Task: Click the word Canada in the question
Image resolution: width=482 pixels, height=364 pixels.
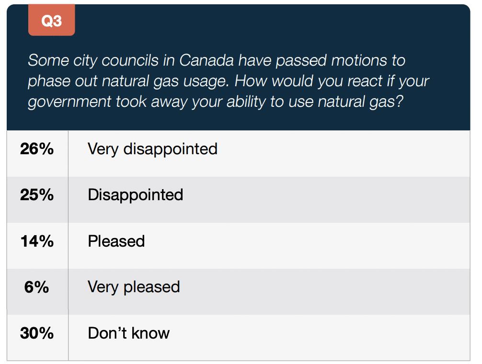Action: (x=207, y=60)
